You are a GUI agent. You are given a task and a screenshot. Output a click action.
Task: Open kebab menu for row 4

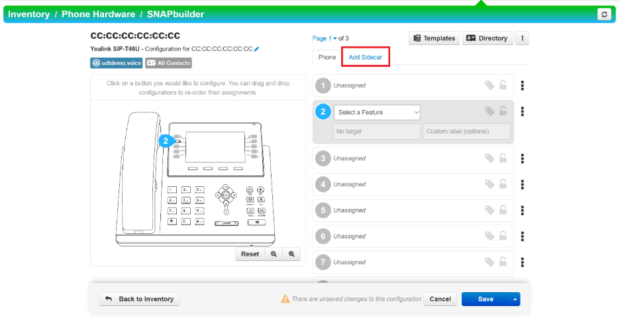click(x=523, y=185)
